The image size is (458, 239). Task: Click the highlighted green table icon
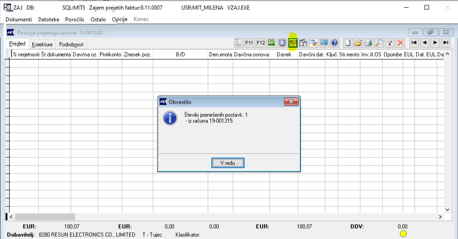click(x=292, y=43)
